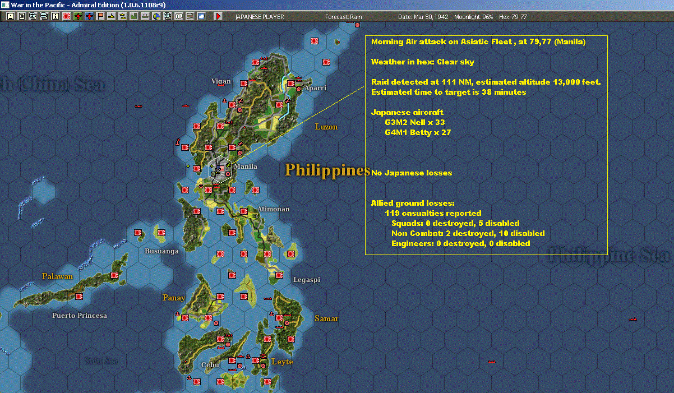Viewport: 674px width, 393px height.
Task: Click the red ship marker southeast of Leyte
Action: [x=492, y=362]
